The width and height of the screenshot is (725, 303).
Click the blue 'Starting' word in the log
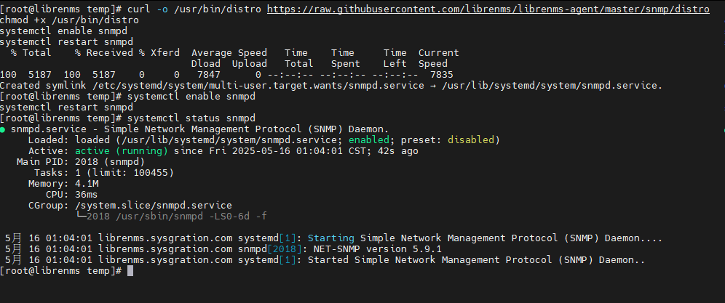[x=331, y=238]
